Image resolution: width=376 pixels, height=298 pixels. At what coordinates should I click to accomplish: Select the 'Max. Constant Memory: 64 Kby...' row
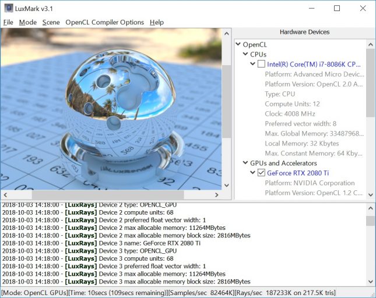click(x=314, y=153)
